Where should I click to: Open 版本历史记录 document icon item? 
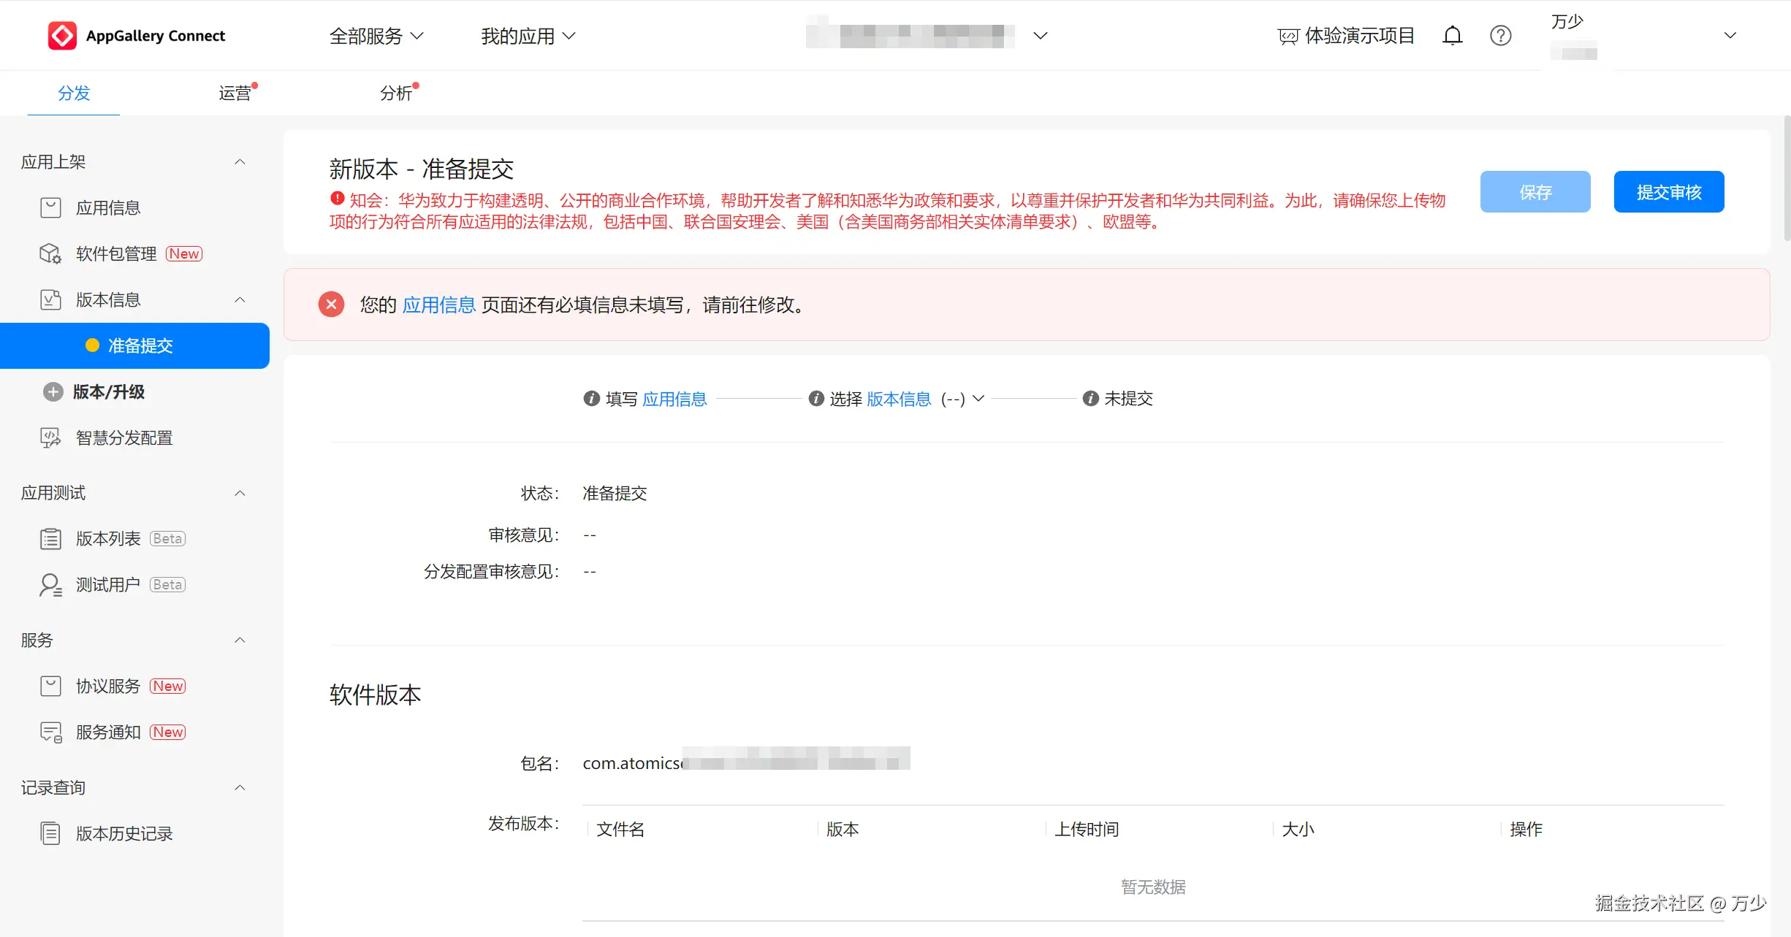point(50,833)
